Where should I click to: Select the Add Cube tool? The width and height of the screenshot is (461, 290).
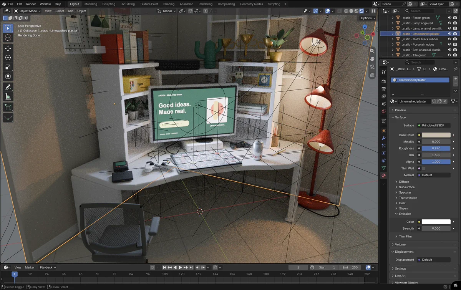8,107
